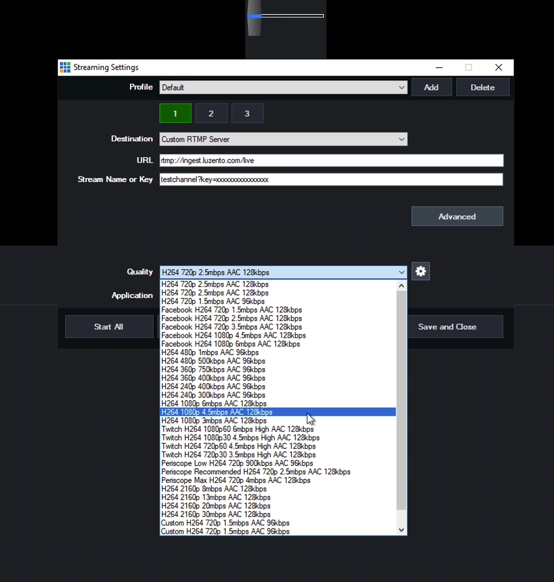The width and height of the screenshot is (554, 582).
Task: Open quality settings with the gear icon
Action: (421, 271)
